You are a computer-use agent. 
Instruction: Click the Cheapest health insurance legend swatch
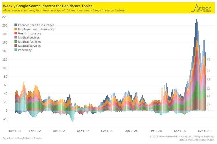click(x=16, y=25)
